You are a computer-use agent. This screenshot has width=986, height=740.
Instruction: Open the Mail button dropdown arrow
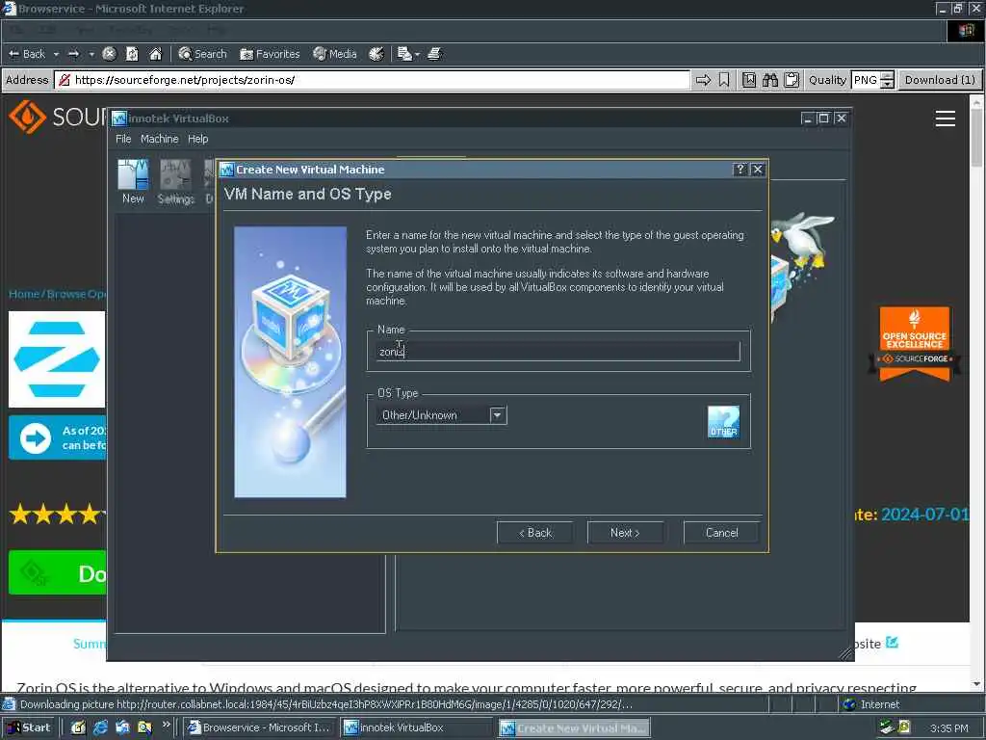click(418, 54)
